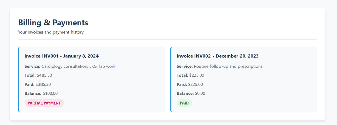Click the green PAID status badge

[184, 103]
